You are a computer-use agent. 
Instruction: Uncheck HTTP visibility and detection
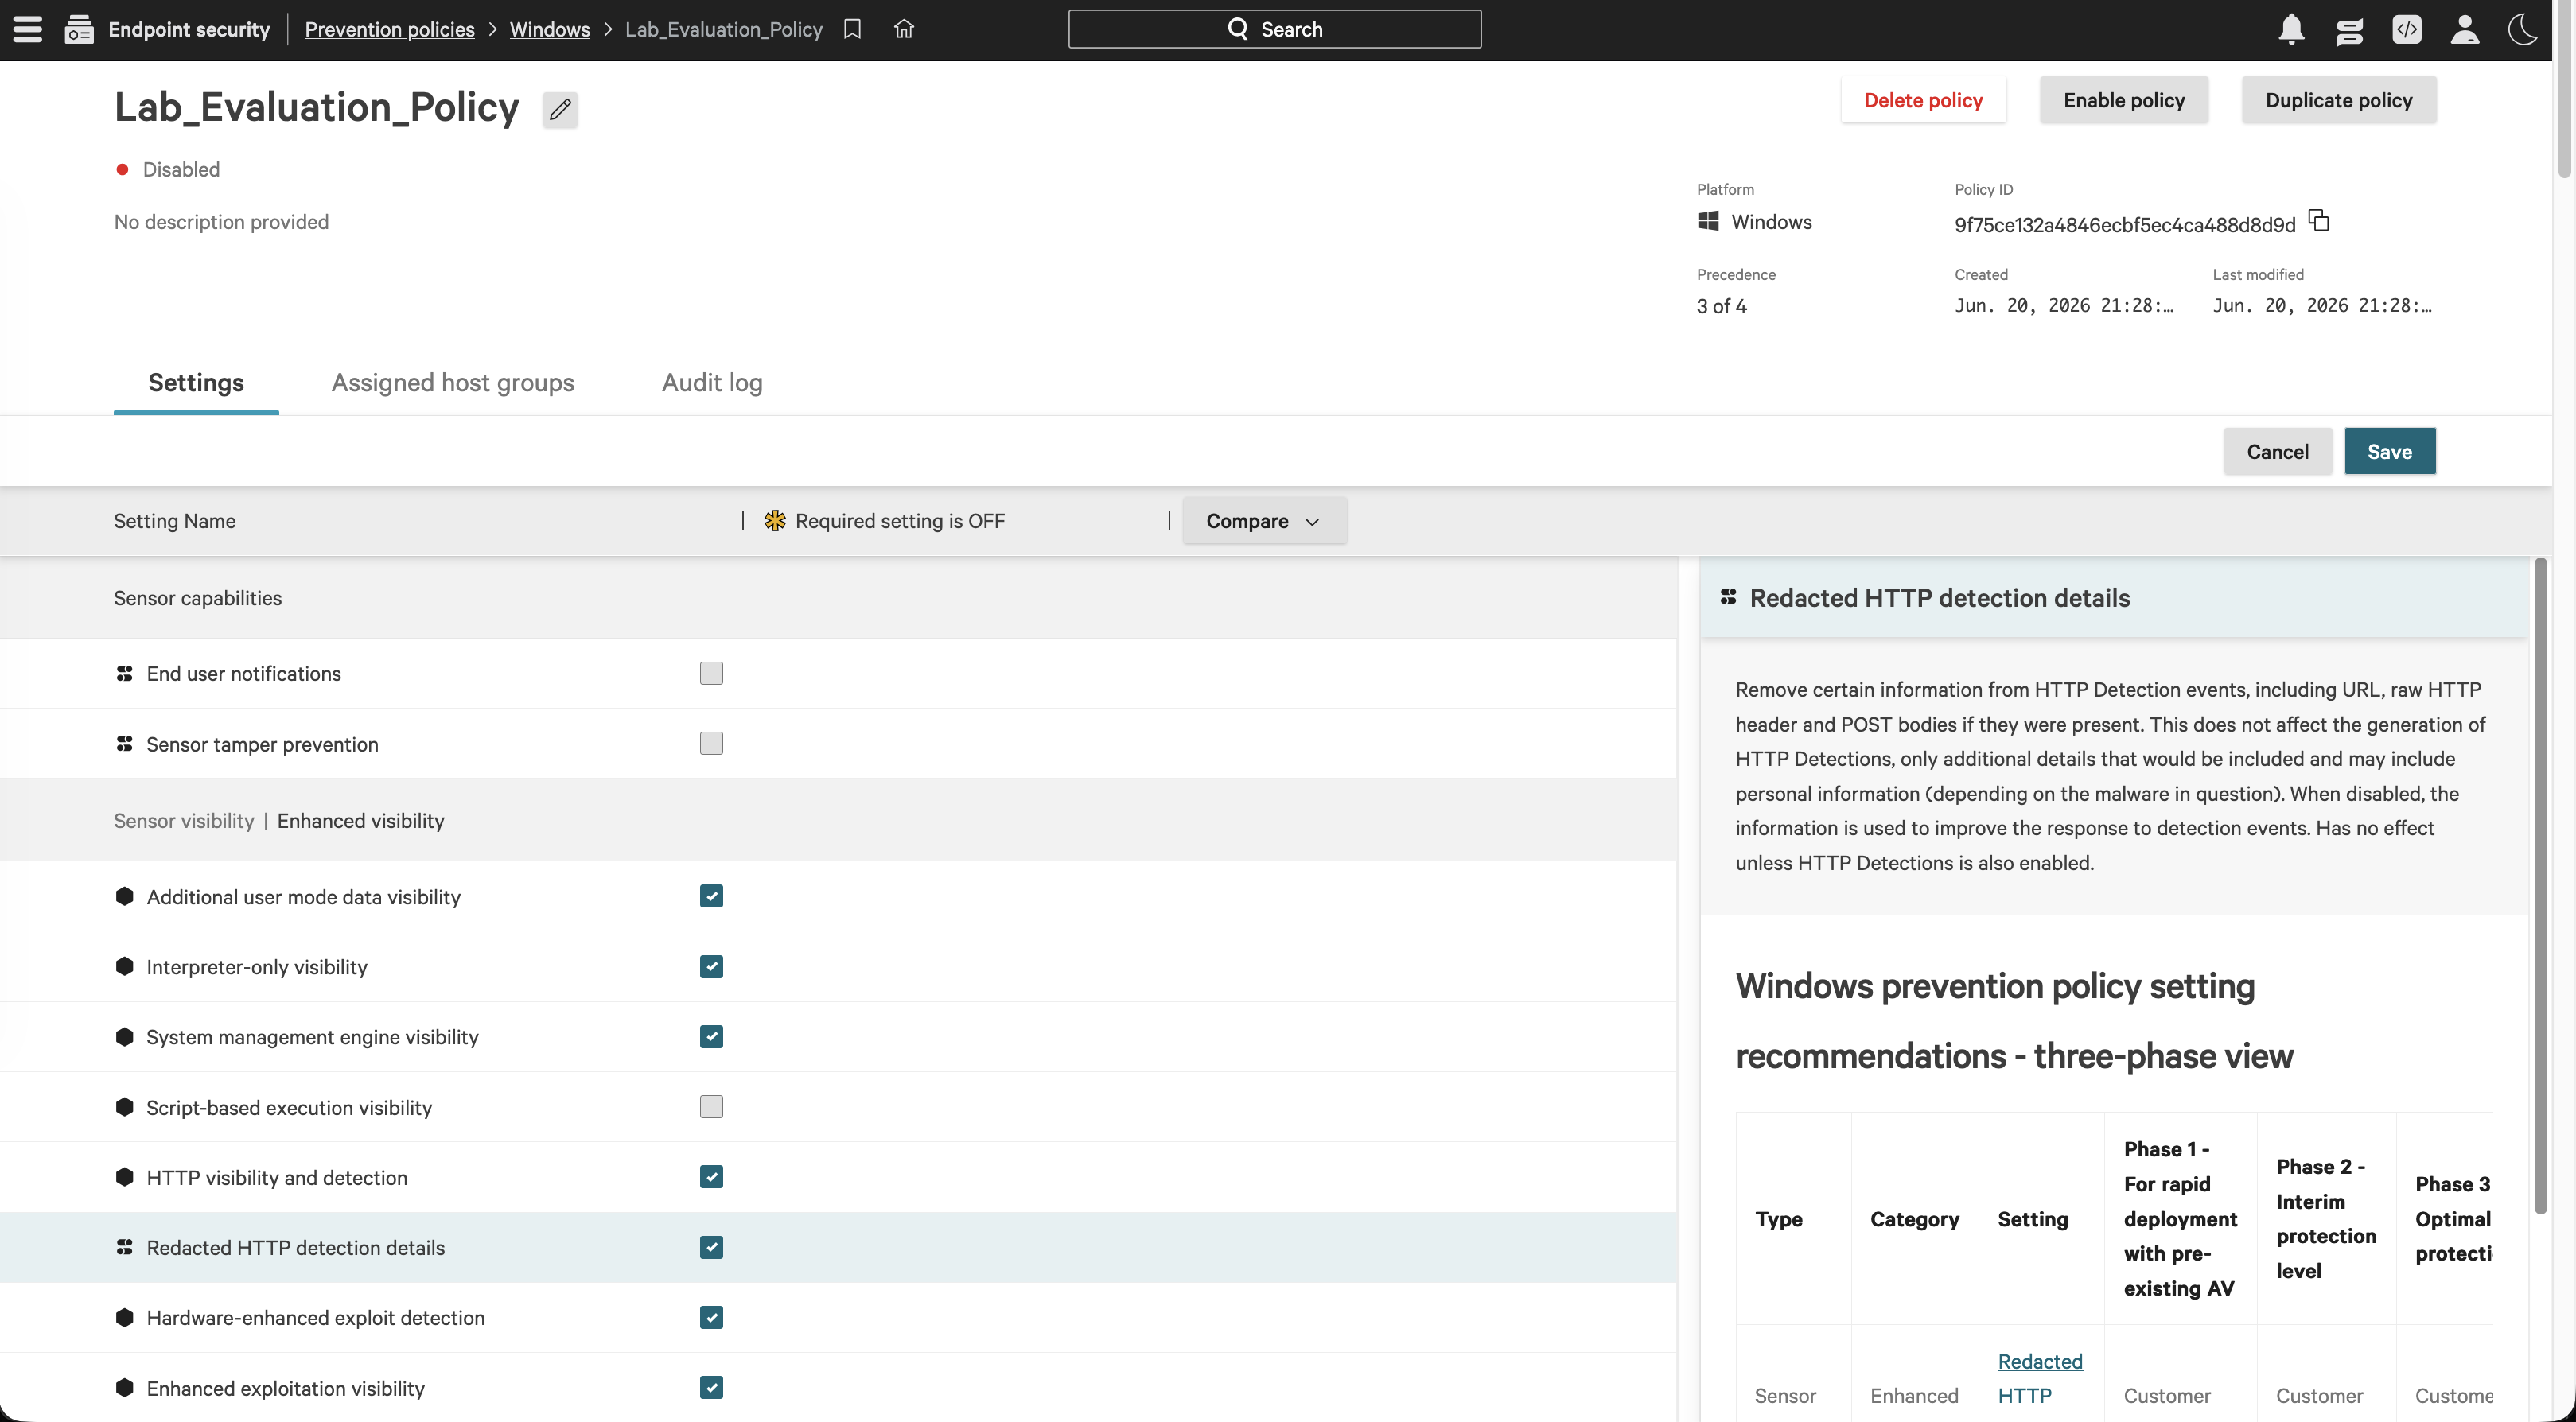(x=711, y=1177)
